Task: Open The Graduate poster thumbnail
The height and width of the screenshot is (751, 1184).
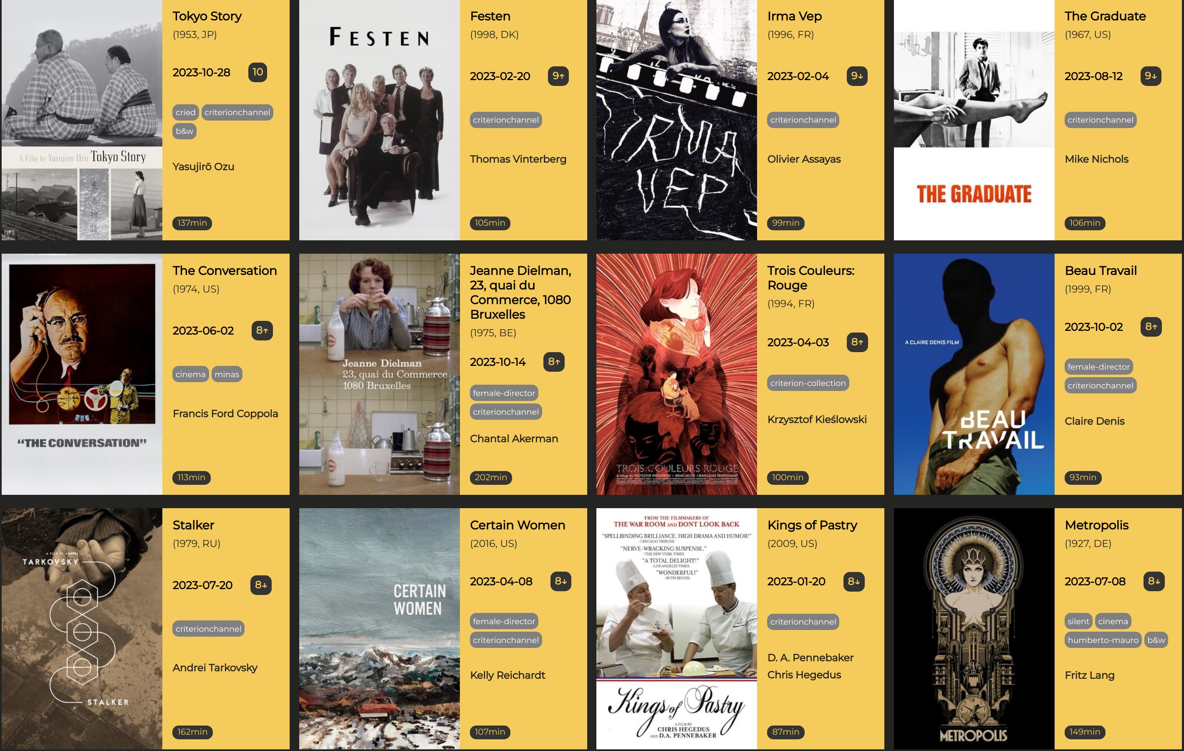Action: (x=974, y=120)
